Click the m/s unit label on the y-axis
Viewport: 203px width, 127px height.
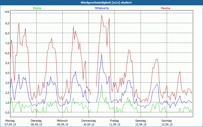(x=7, y=12)
